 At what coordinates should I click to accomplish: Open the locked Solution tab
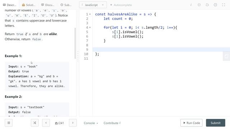(29, 5)
